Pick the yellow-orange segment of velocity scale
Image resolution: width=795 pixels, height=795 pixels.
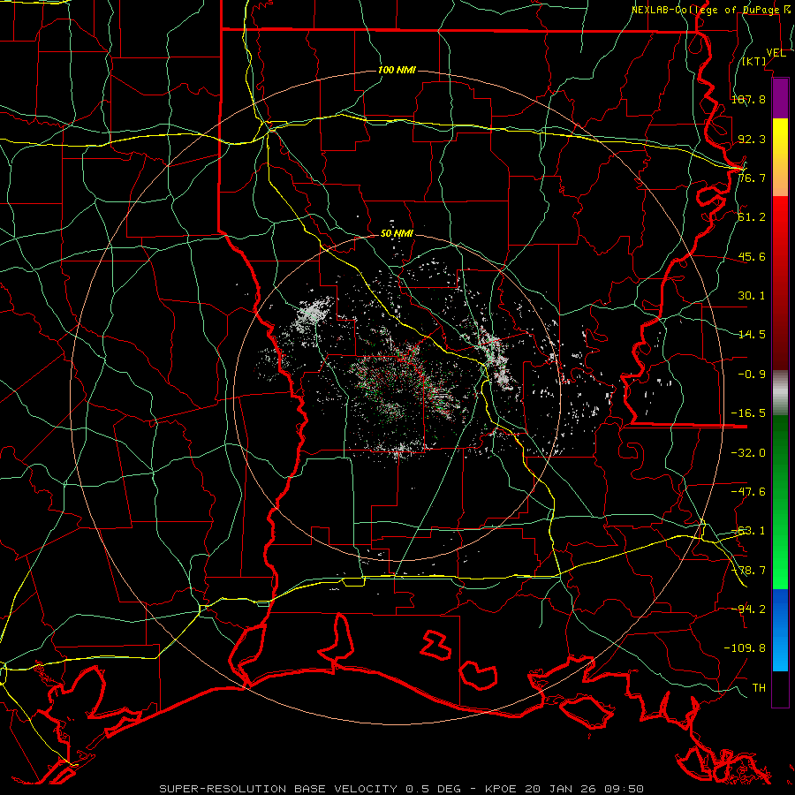point(780,157)
